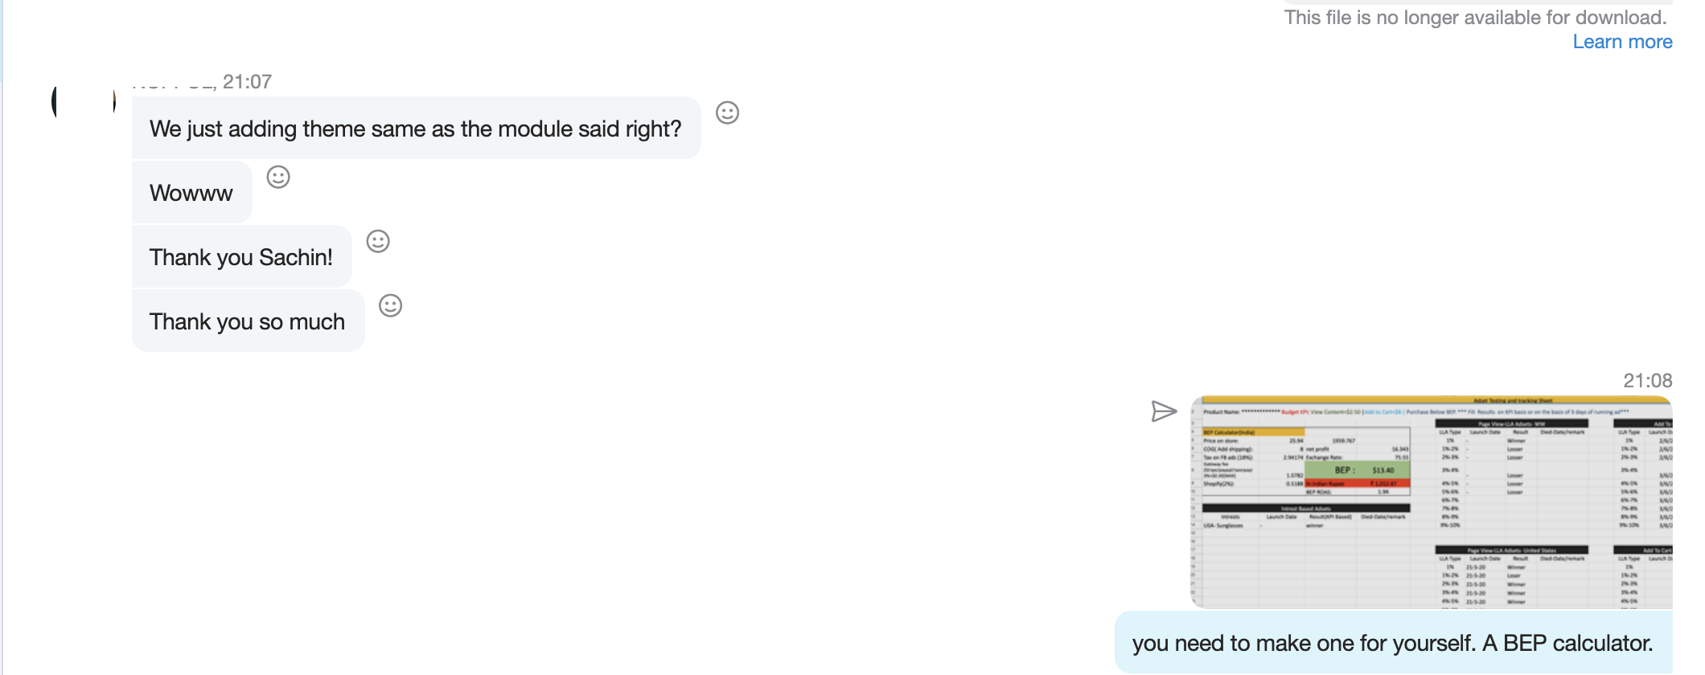
Task: Click the 'file is no longer available' notice
Action: coord(1475,17)
